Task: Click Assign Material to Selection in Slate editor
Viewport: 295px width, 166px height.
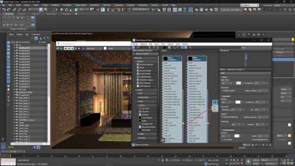Action: 146,47
